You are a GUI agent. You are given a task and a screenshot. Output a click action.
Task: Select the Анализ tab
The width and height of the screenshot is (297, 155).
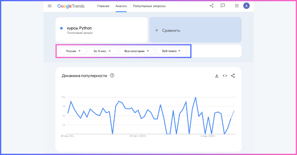pos(121,6)
